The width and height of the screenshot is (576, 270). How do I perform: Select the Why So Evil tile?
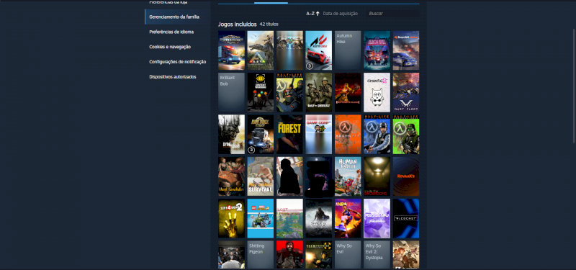[x=348, y=255]
